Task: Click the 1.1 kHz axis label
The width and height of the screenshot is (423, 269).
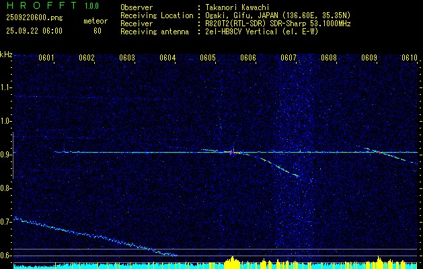Action: pos(5,87)
